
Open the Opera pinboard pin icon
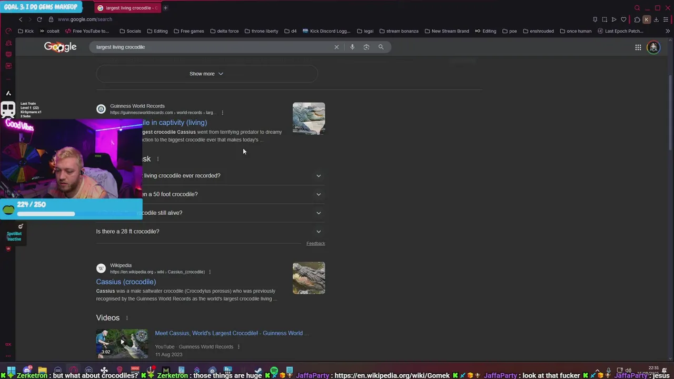point(595,19)
